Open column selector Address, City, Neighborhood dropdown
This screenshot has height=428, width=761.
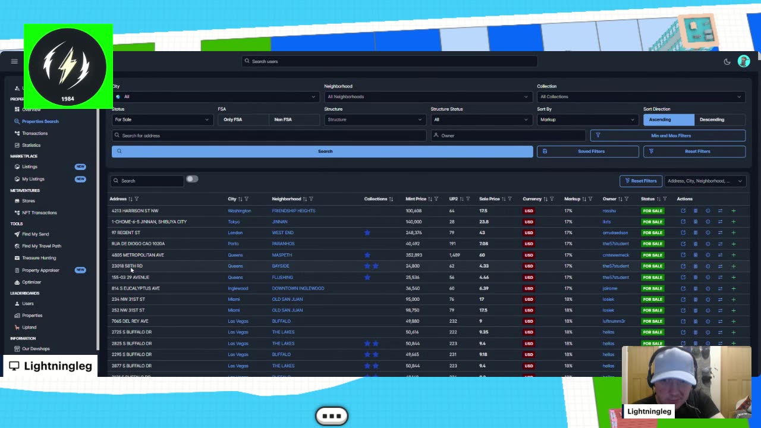705,181
